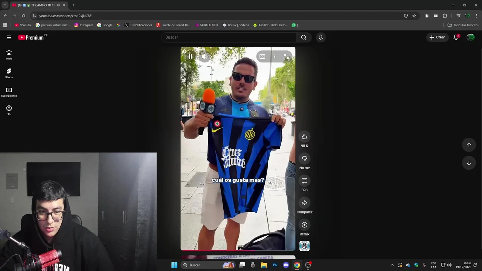Open YouTube notifications bell
482x271 pixels.
pos(456,37)
